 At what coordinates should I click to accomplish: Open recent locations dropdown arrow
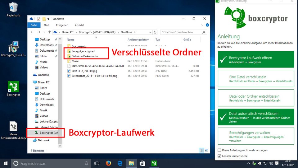pyautogui.click(x=44, y=32)
